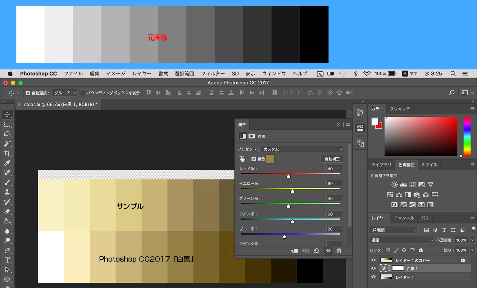Open the layer blend mode 通常 dropdown
The width and height of the screenshot is (477, 288).
[402, 240]
